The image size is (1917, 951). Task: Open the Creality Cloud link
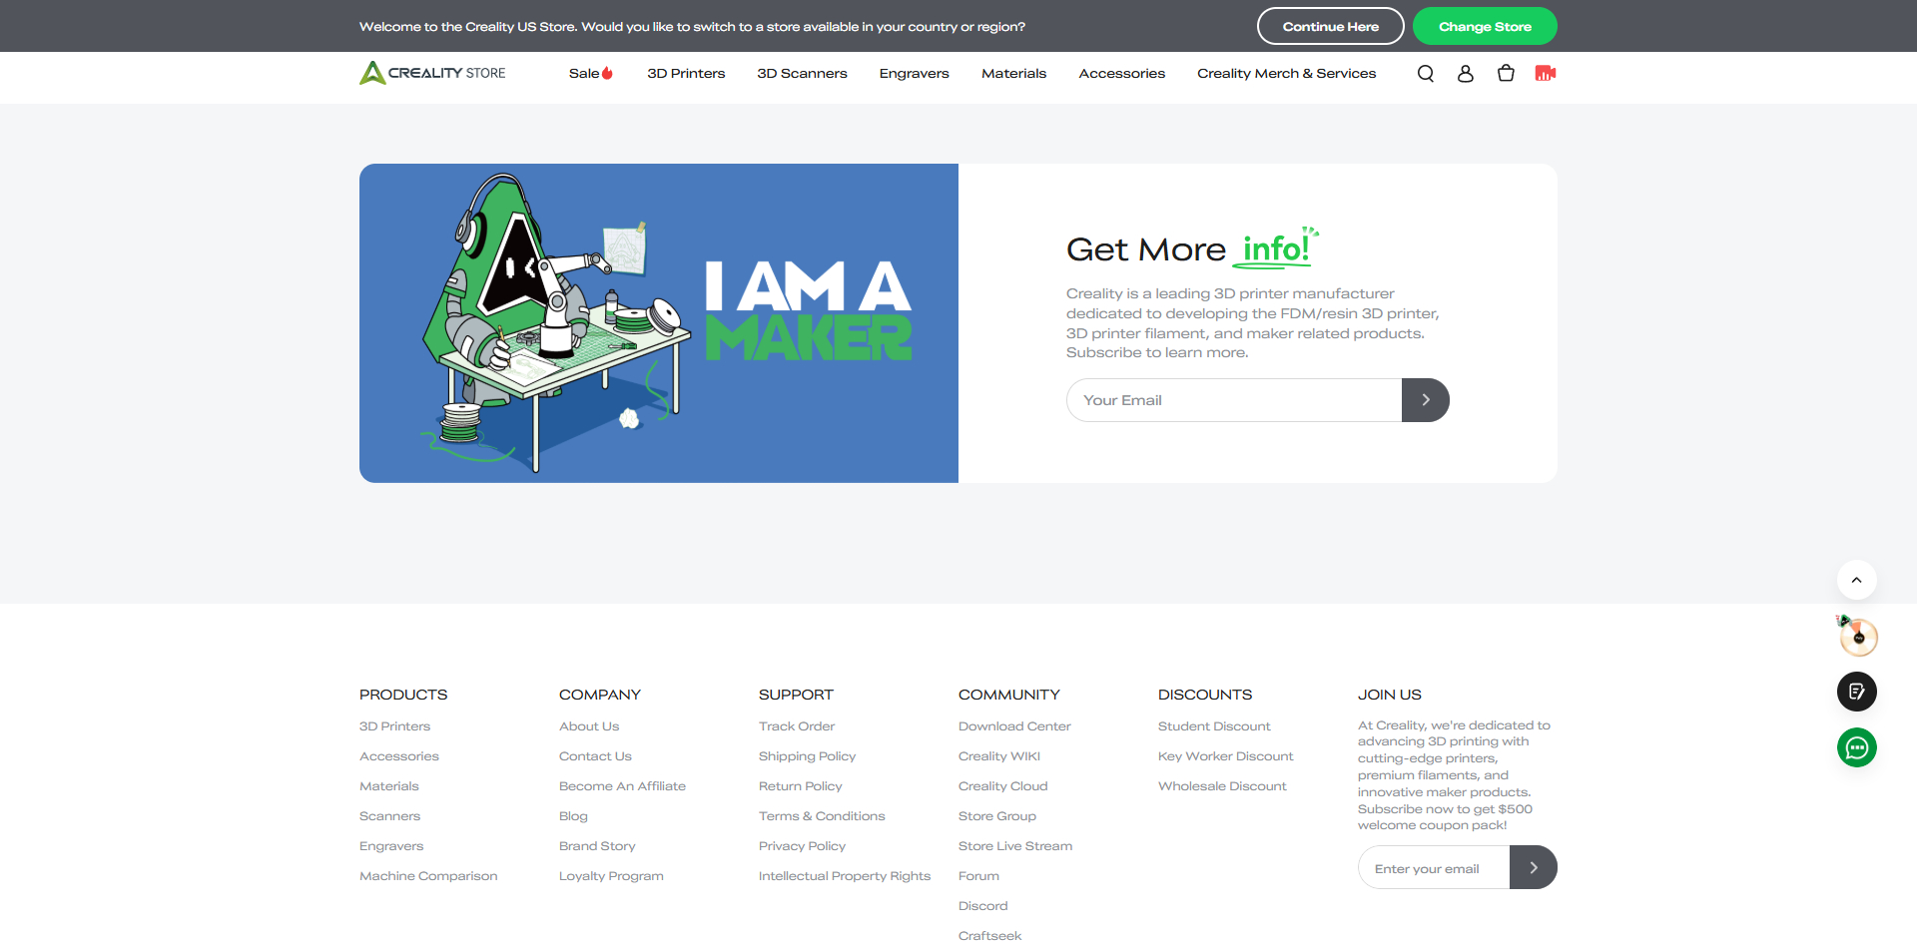1003,786
